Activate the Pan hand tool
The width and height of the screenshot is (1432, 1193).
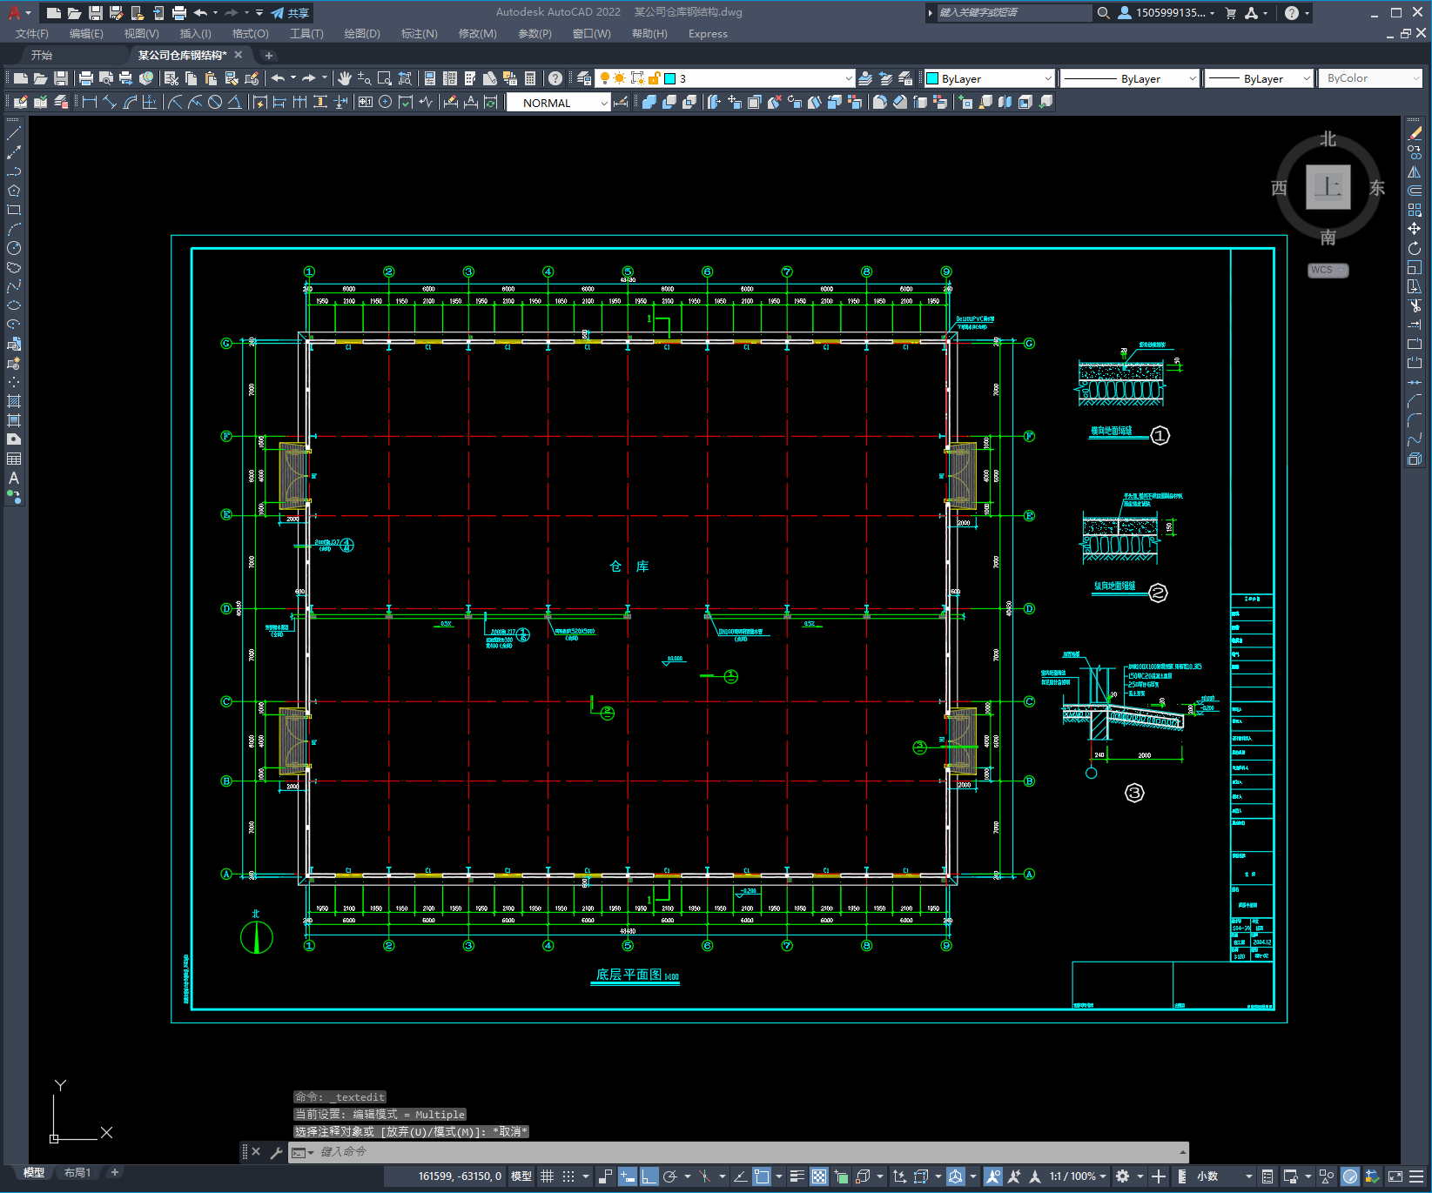click(345, 78)
